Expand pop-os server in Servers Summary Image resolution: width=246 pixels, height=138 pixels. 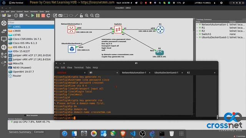click(9, 122)
